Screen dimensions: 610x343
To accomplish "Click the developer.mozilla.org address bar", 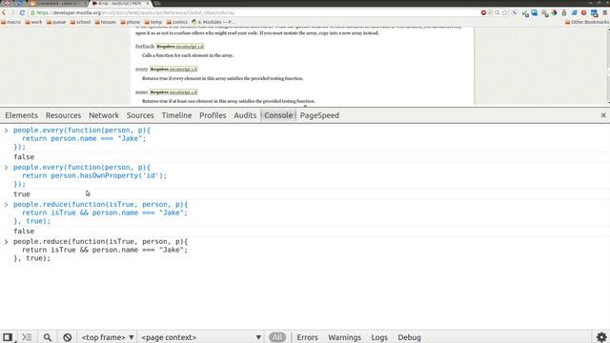I will coord(253,12).
